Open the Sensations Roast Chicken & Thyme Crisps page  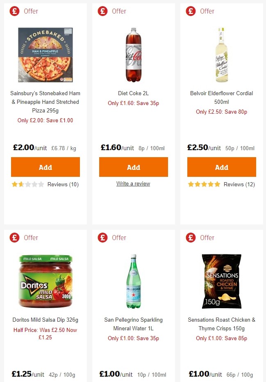221,324
